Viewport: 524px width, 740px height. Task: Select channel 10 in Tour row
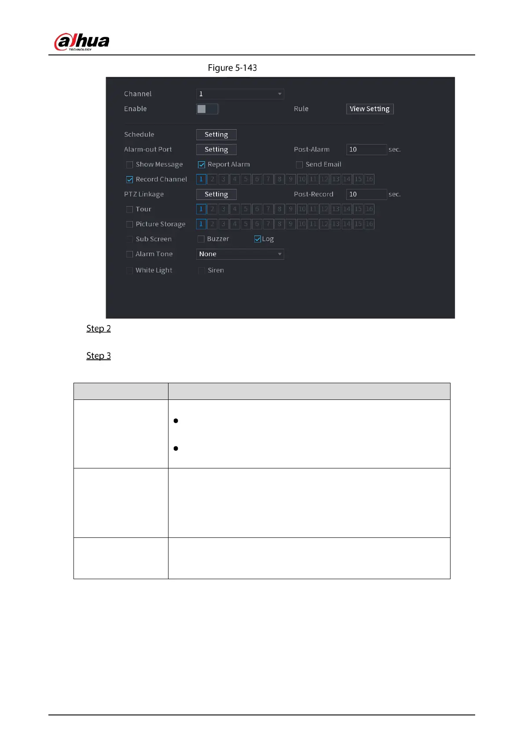(302, 209)
